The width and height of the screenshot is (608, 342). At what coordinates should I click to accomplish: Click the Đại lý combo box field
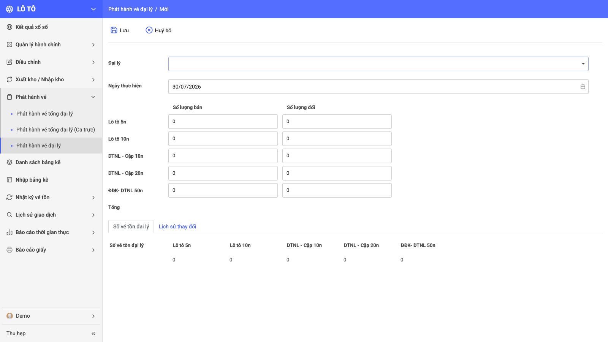378,64
